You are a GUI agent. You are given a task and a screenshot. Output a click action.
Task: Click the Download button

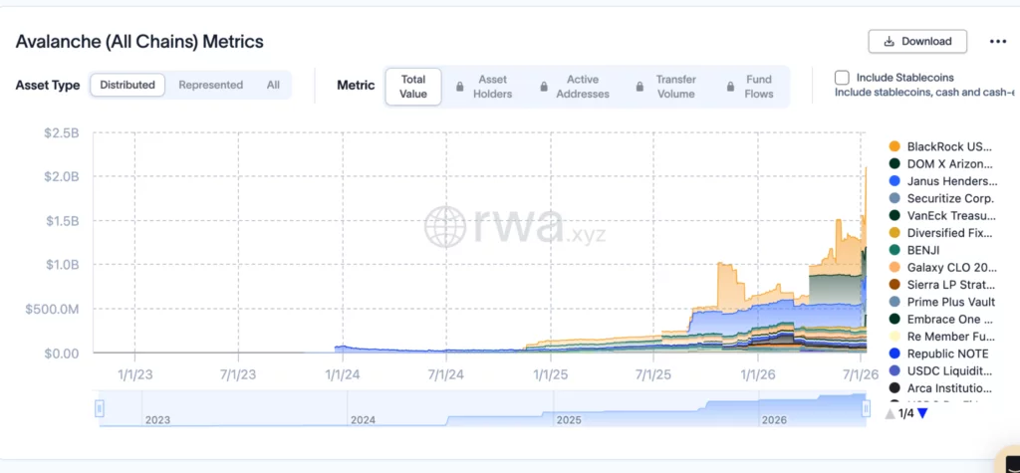pos(917,42)
